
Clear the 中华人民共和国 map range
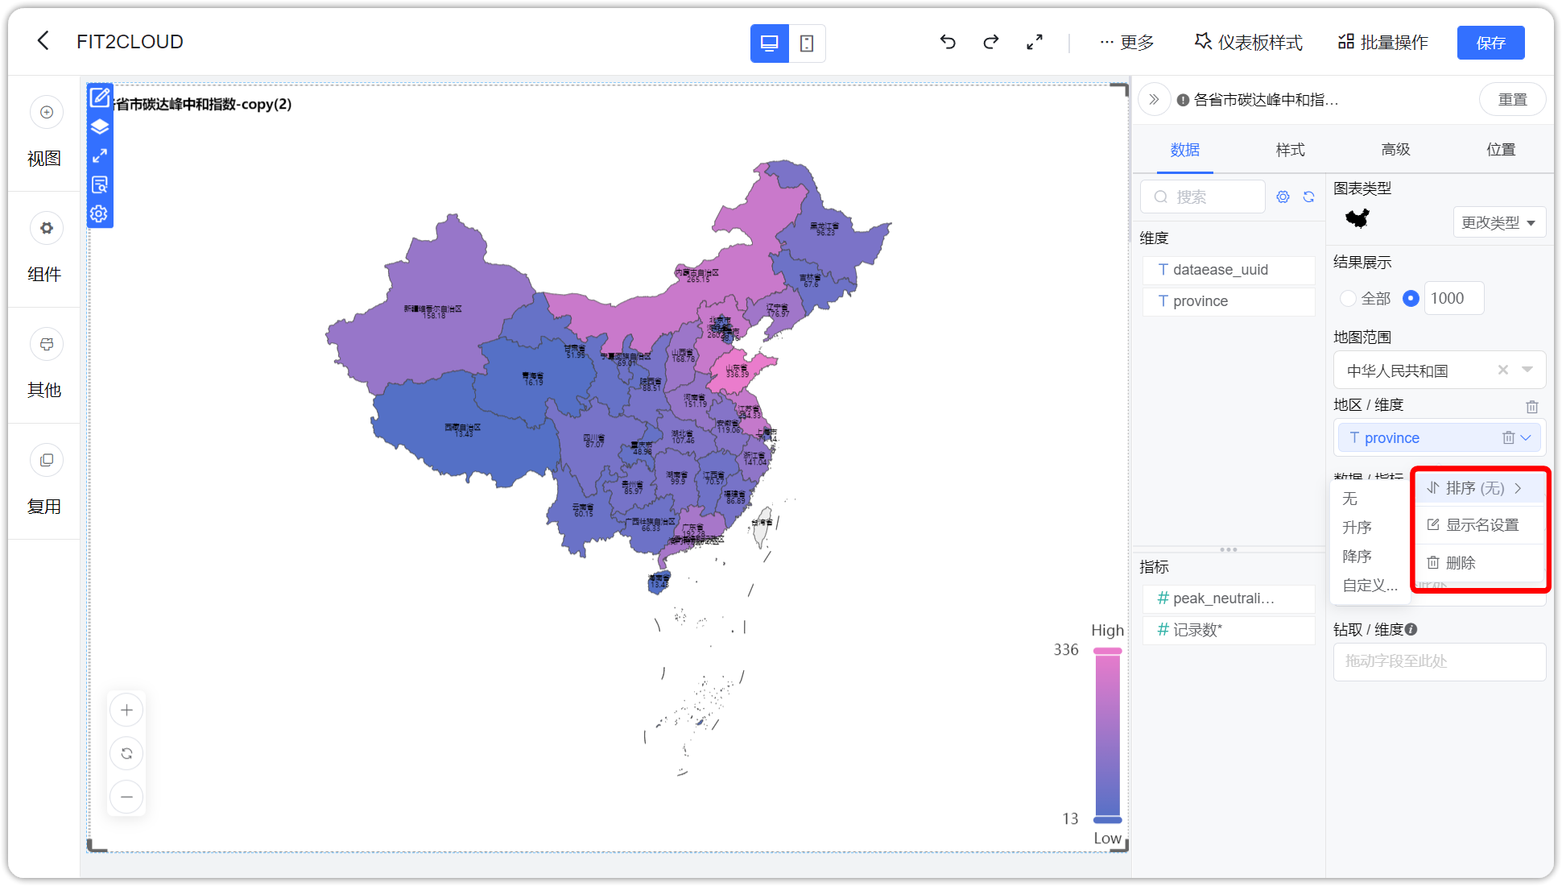(1502, 370)
